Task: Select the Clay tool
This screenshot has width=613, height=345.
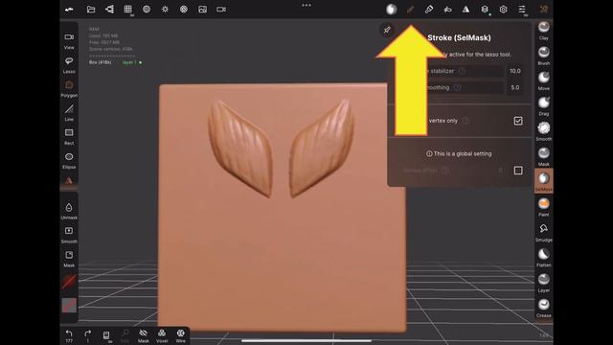Action: [x=544, y=31]
